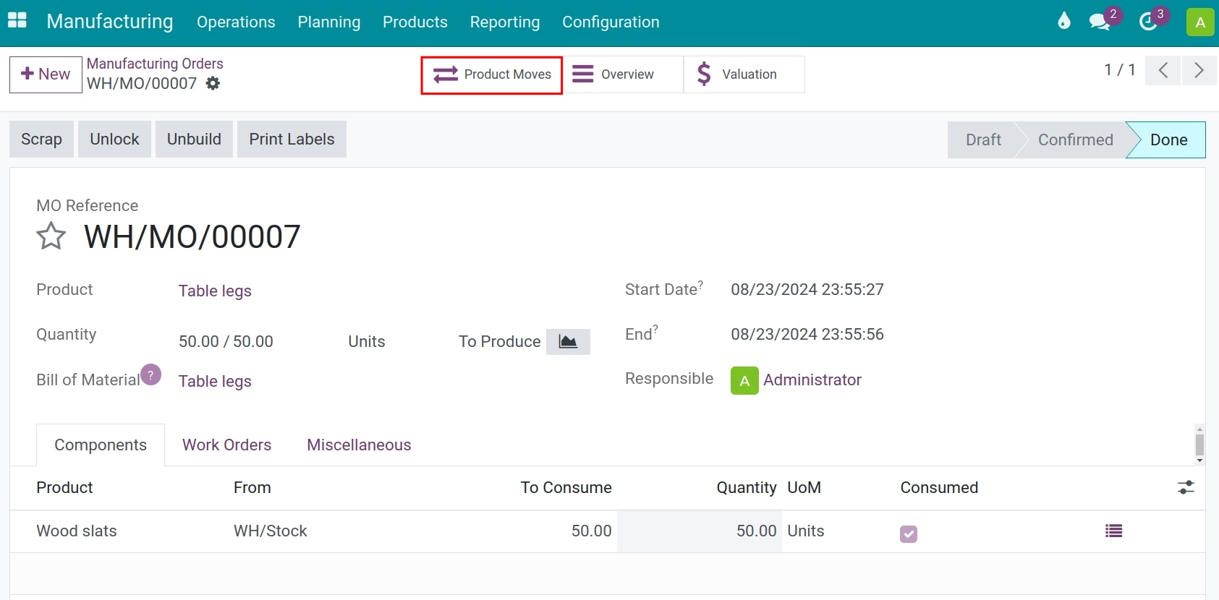The height and width of the screenshot is (600, 1219).
Task: Click the Bill of Material help question mark
Action: click(x=150, y=374)
